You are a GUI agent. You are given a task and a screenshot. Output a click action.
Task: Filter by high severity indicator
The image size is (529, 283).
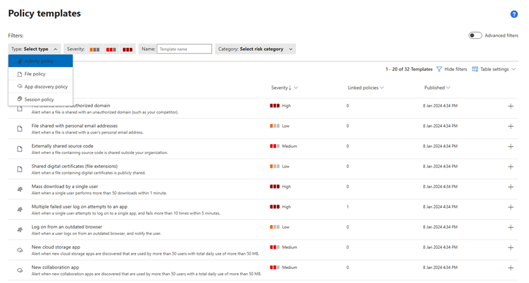127,49
